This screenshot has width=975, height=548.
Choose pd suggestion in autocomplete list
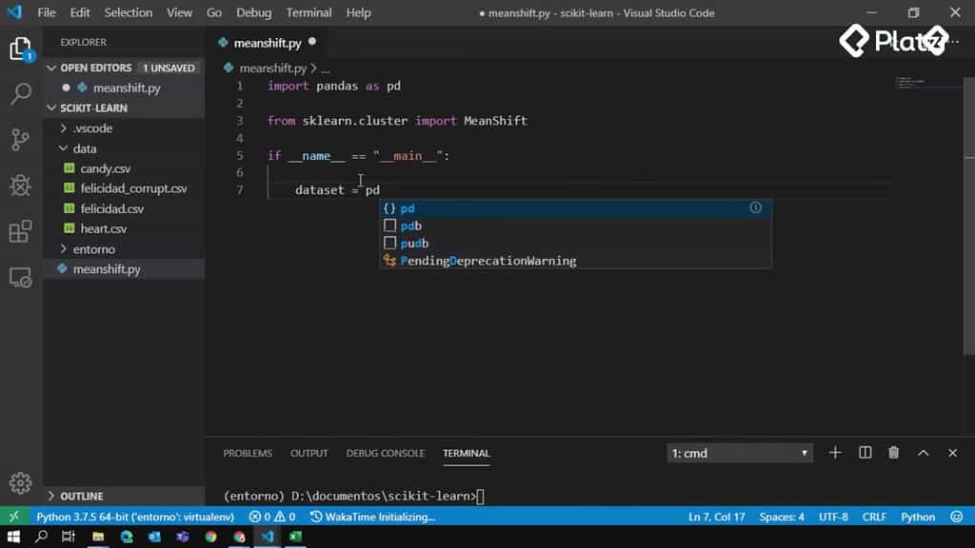pyautogui.click(x=575, y=208)
